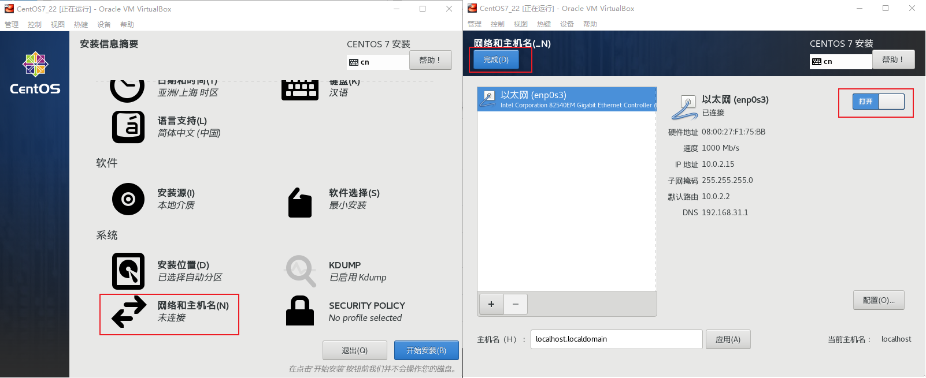Screen dimensions: 926x378
Task: Click speed value 1000 Mb/s
Action: [720, 148]
